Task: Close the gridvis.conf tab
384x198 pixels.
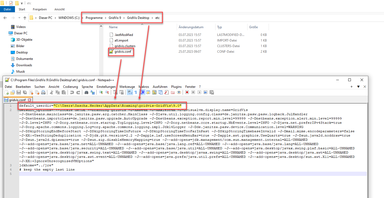Action: (30, 100)
